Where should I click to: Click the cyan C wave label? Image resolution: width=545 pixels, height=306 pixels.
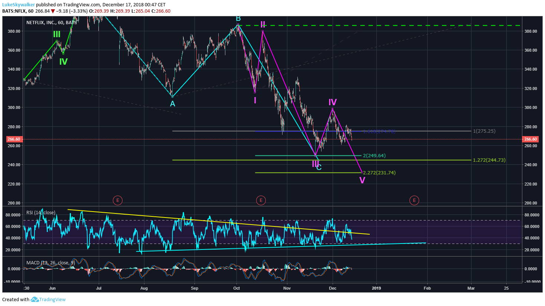(x=319, y=168)
